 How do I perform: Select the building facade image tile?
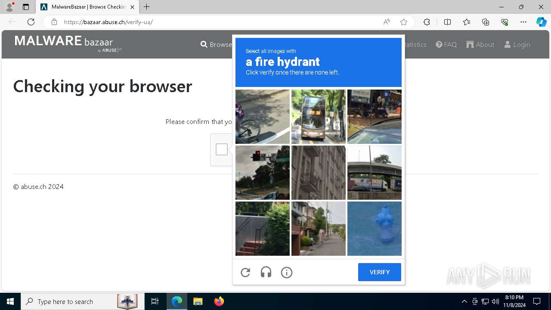click(x=319, y=173)
